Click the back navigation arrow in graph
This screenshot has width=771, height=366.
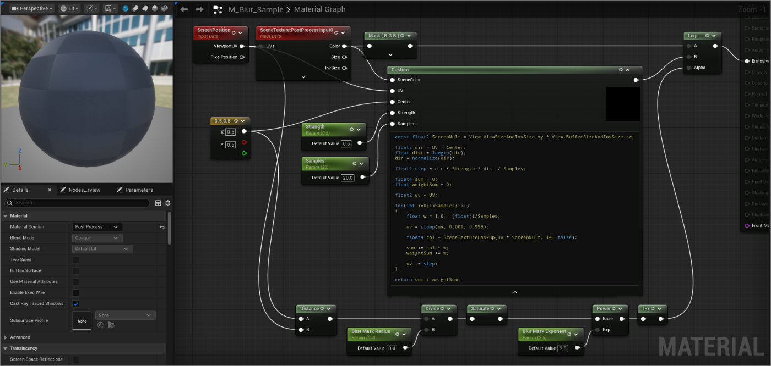click(x=184, y=9)
